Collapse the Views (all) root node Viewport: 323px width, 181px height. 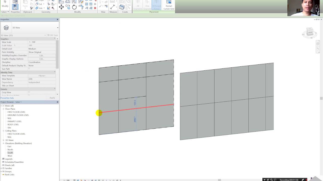click(x=1, y=106)
